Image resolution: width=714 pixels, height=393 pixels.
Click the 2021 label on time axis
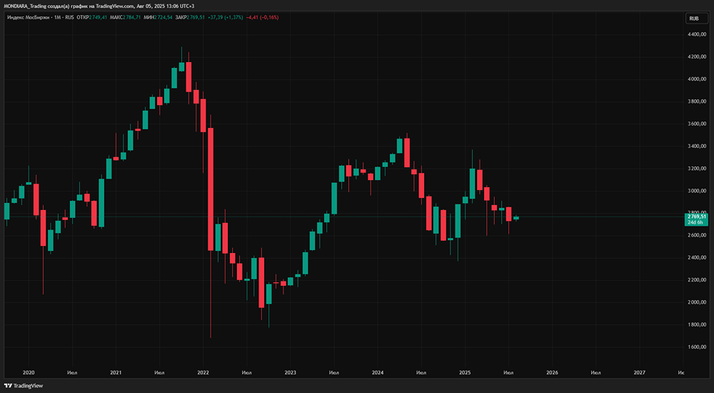tap(116, 373)
